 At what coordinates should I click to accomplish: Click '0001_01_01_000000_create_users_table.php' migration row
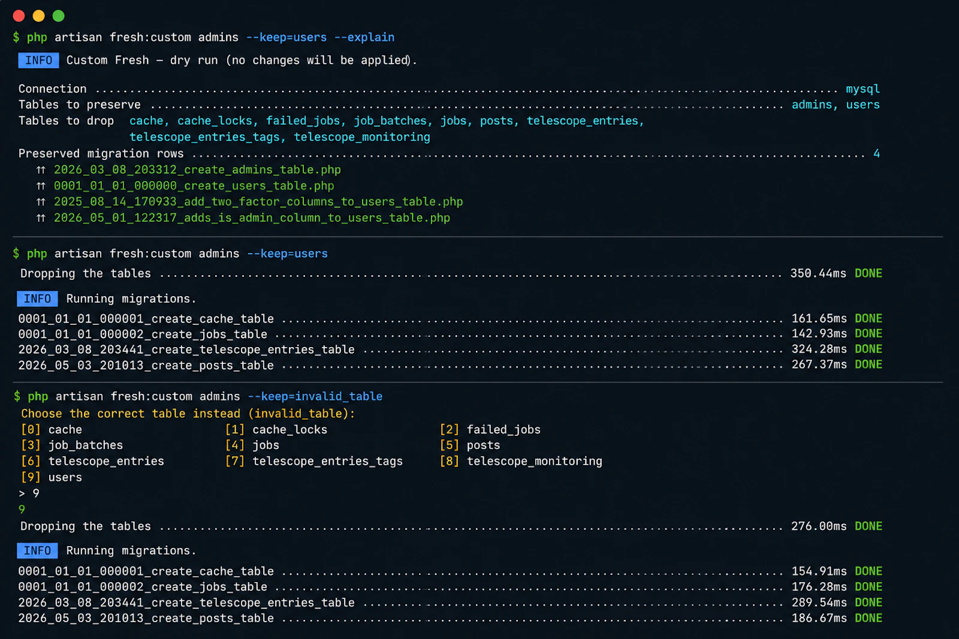click(x=194, y=186)
